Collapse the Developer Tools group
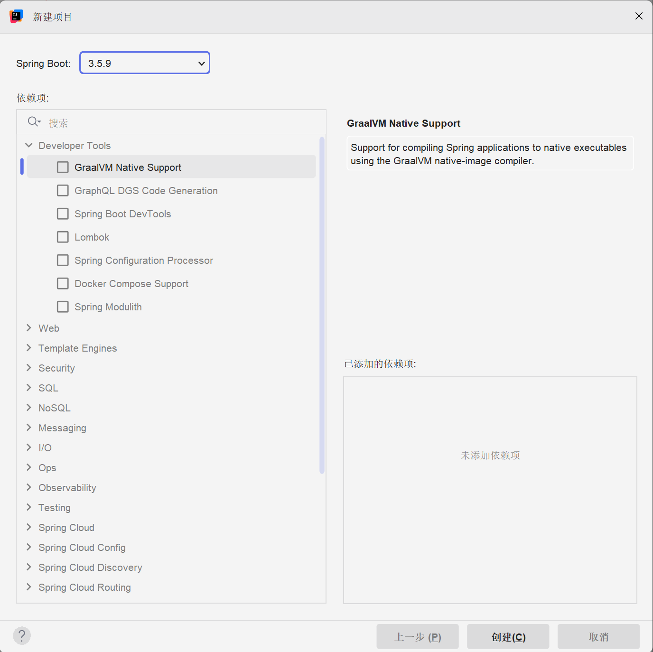 29,145
